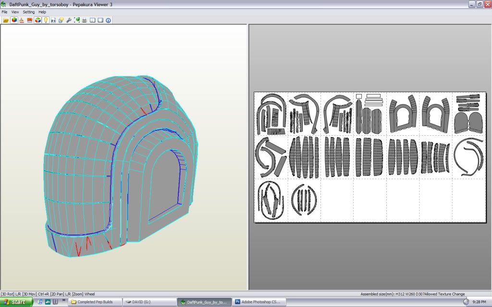Image resolution: width=492 pixels, height=307 pixels.
Task: Expand hidden system tray icons arrow
Action: [x=466, y=302]
